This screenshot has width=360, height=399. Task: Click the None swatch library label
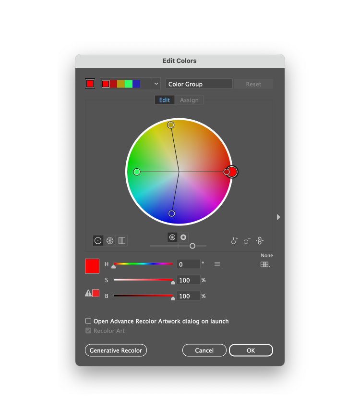tap(266, 255)
